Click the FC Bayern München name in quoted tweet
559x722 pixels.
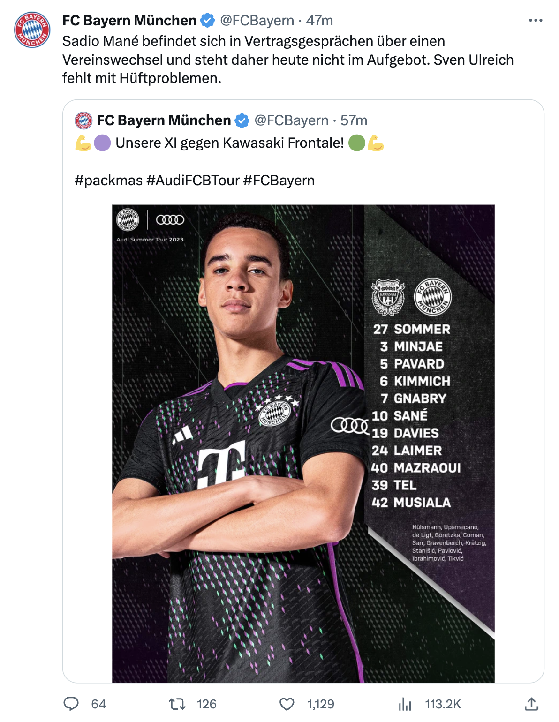click(x=164, y=120)
